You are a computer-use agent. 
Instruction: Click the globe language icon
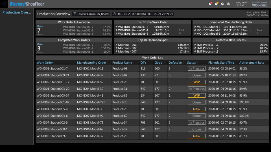(x=222, y=4)
